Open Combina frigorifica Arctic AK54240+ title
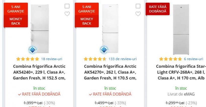Screen dimensions: 206x107 point(39,72)
